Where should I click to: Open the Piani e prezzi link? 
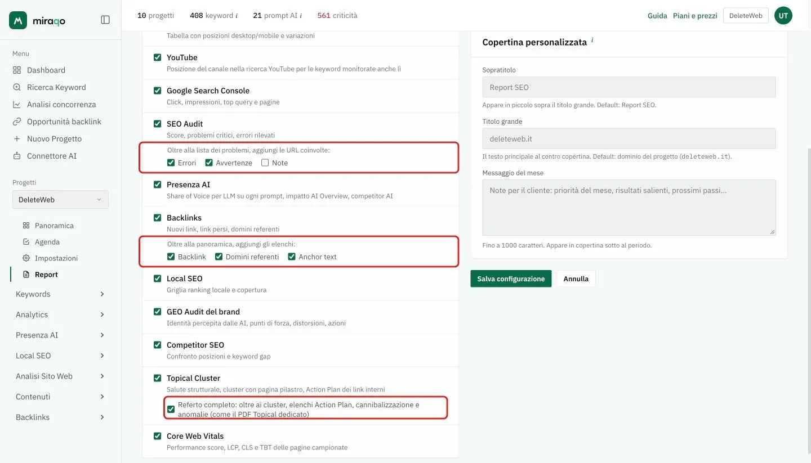point(695,16)
